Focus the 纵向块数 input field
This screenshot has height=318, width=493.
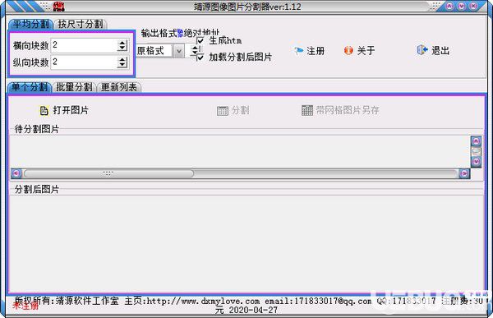tap(83, 62)
